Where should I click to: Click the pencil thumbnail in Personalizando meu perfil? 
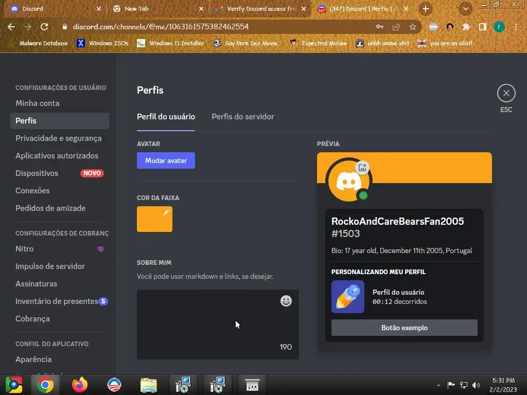click(x=348, y=297)
